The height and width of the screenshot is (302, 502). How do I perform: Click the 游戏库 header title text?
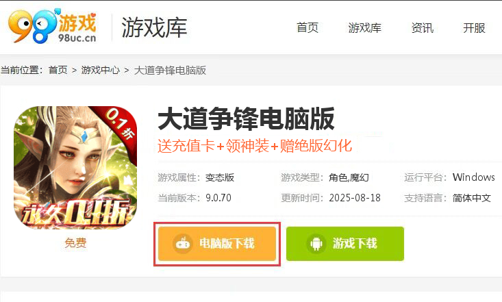pos(154,27)
